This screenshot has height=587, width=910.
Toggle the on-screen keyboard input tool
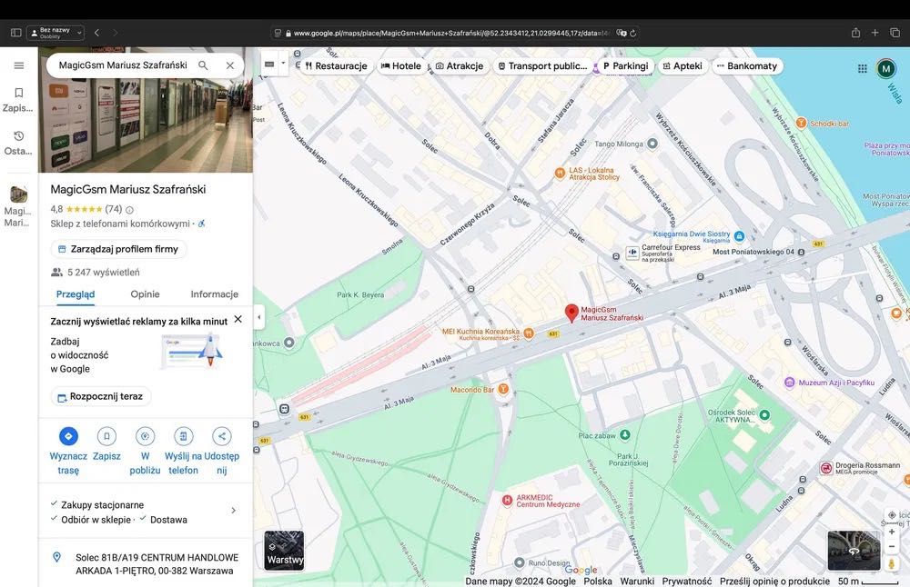(269, 65)
